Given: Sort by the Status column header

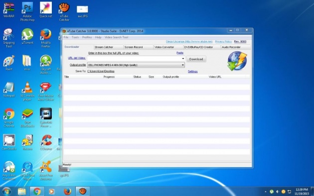Looking at the screenshot, I should [x=137, y=77].
